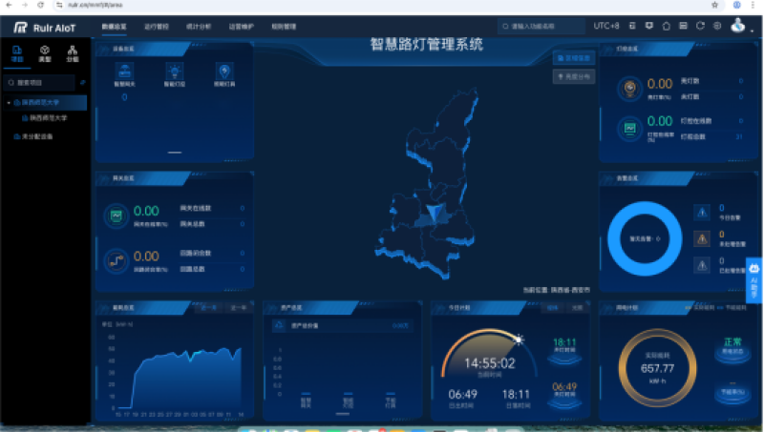Image resolution: width=764 pixels, height=432 pixels.
Task: Open the 运行管控 top menu tab
Action: tap(158, 27)
